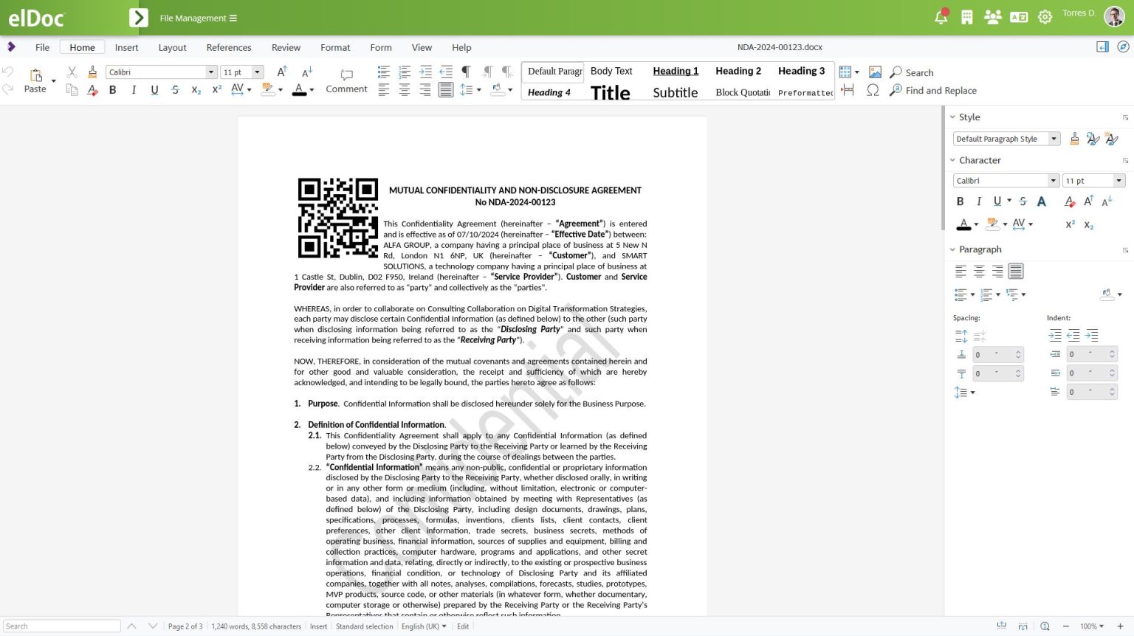
Task: Apply strikethrough formatting in Character panel
Action: (x=1023, y=201)
